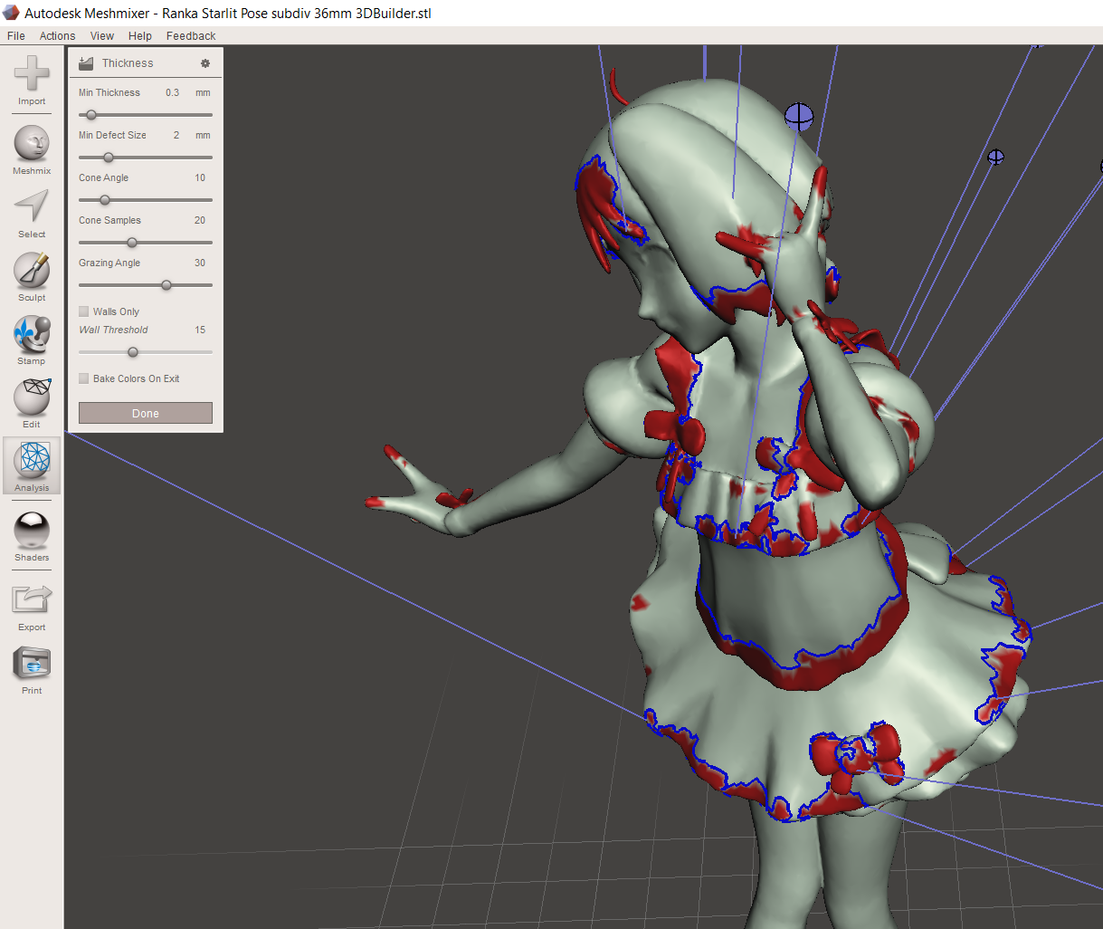Click the Min Defect Size label

coord(112,135)
